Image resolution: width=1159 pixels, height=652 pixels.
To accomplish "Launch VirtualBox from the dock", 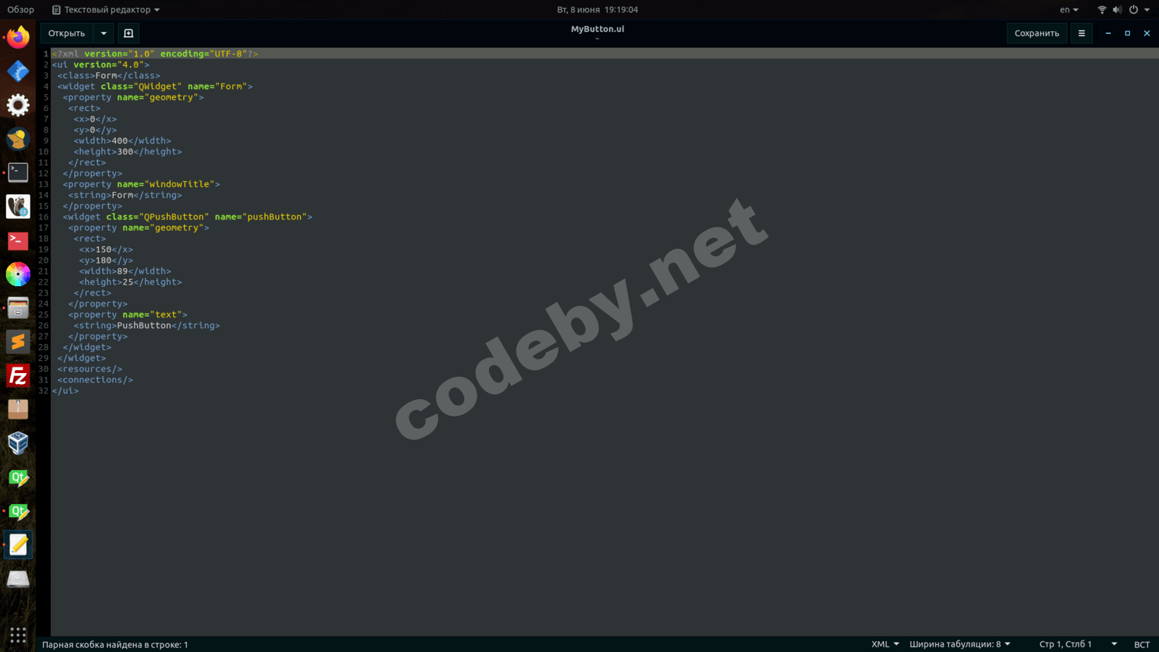I will [x=18, y=443].
